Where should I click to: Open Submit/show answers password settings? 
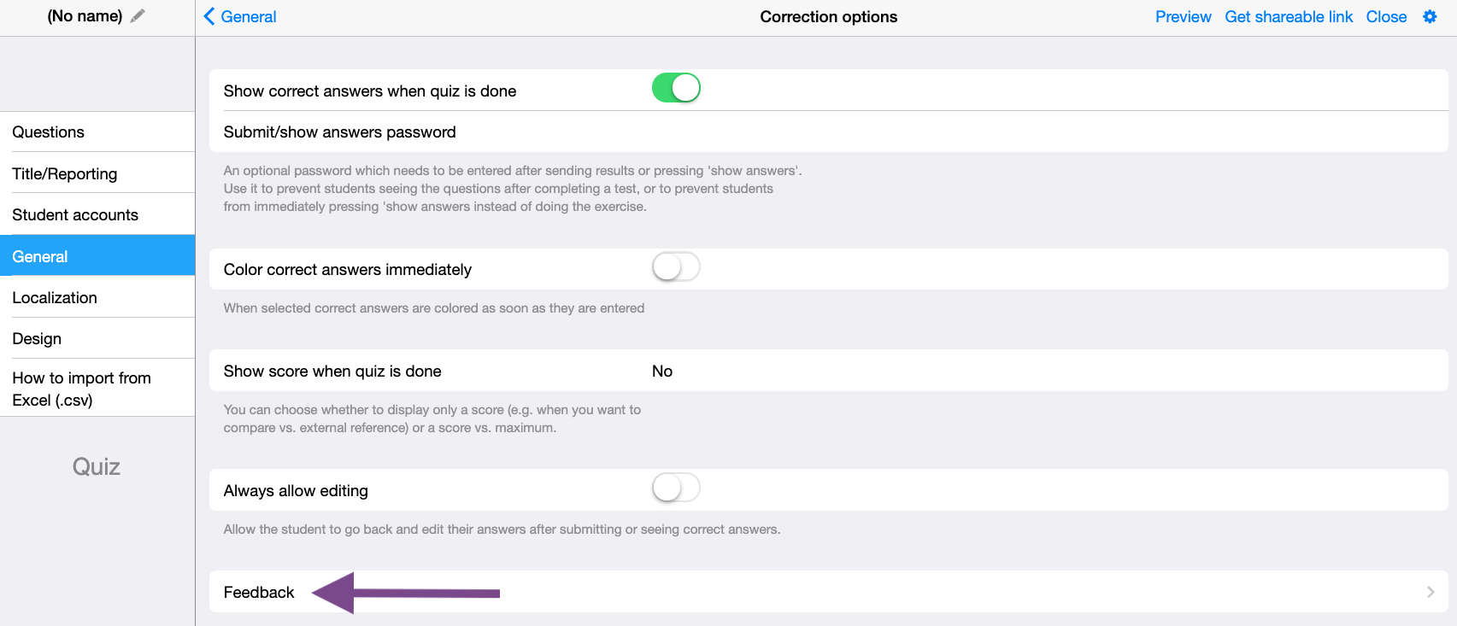[x=339, y=132]
